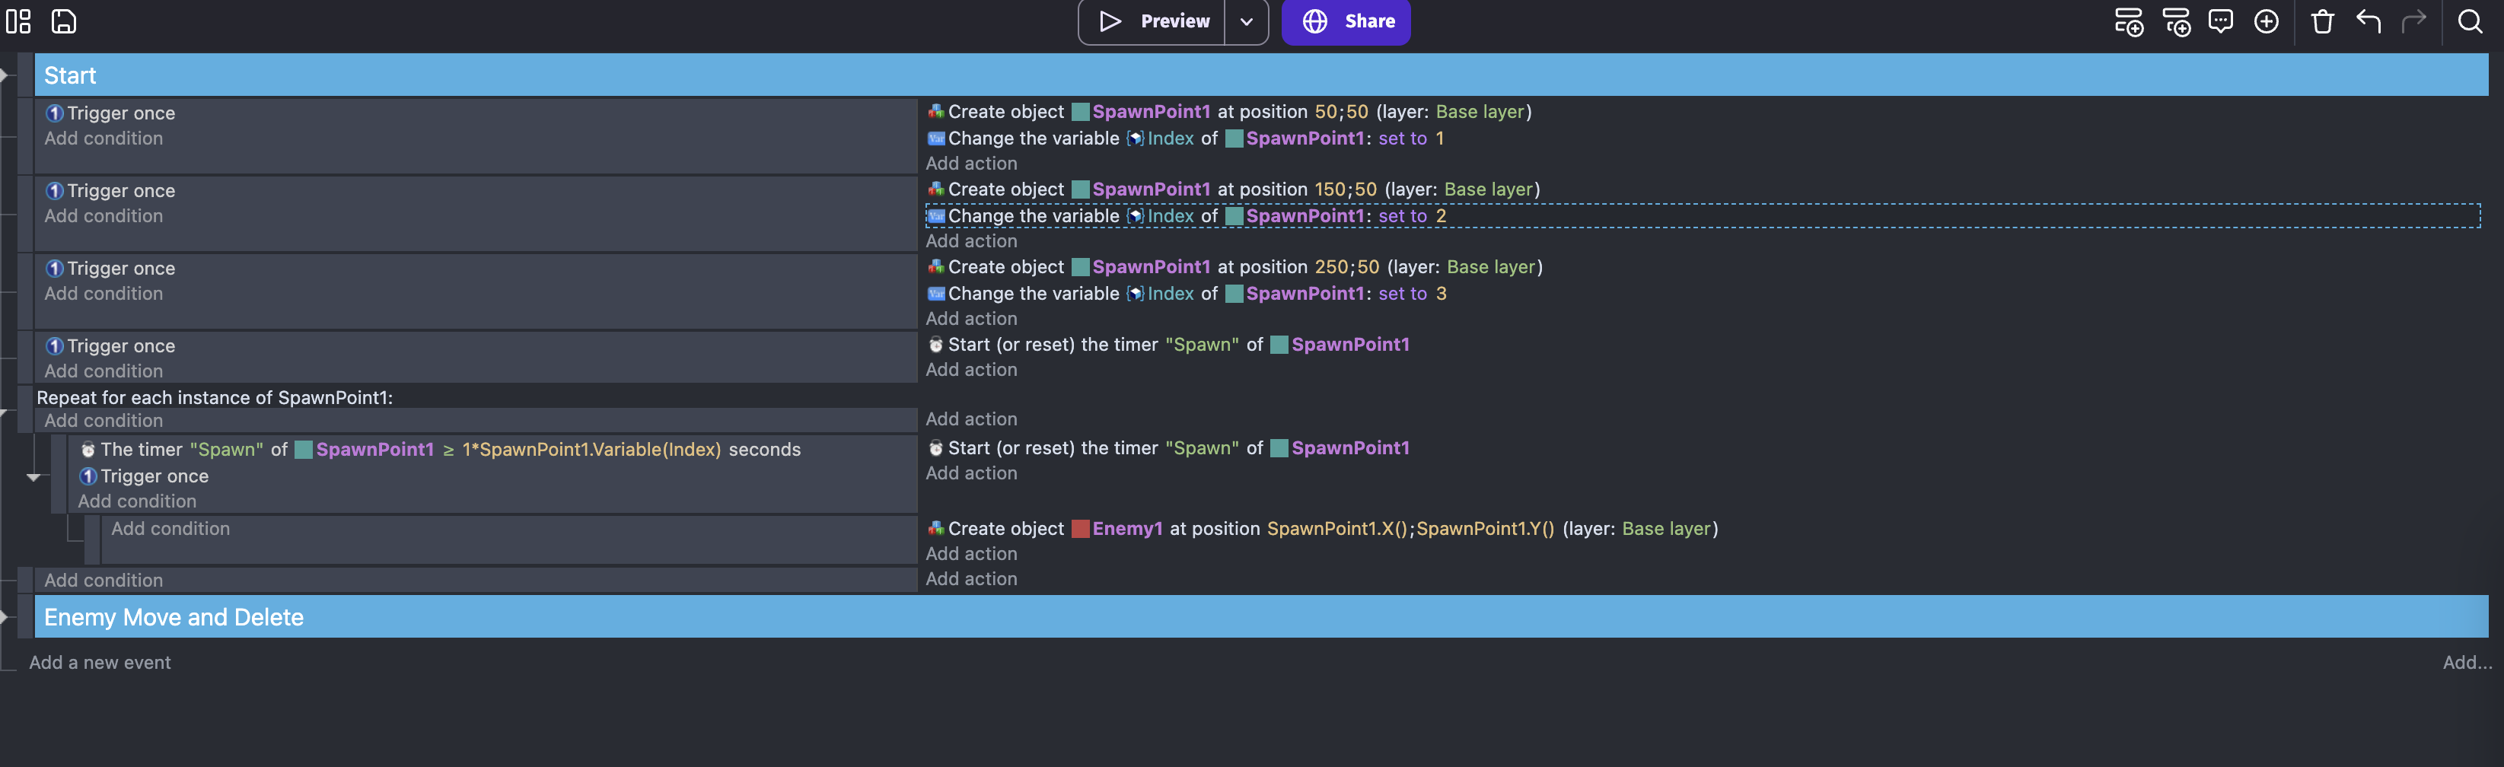Viewport: 2504px width, 767px height.
Task: Open the Preview options dropdown chevron
Action: pyautogui.click(x=1246, y=21)
